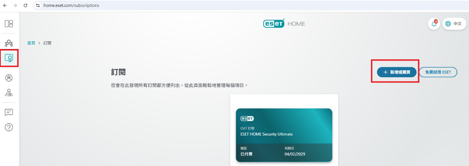Select the Subscriptions certificate icon in sidebar
This screenshot has width=469, height=166.
pos(9,58)
